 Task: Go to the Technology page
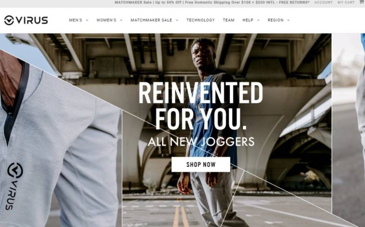point(201,20)
